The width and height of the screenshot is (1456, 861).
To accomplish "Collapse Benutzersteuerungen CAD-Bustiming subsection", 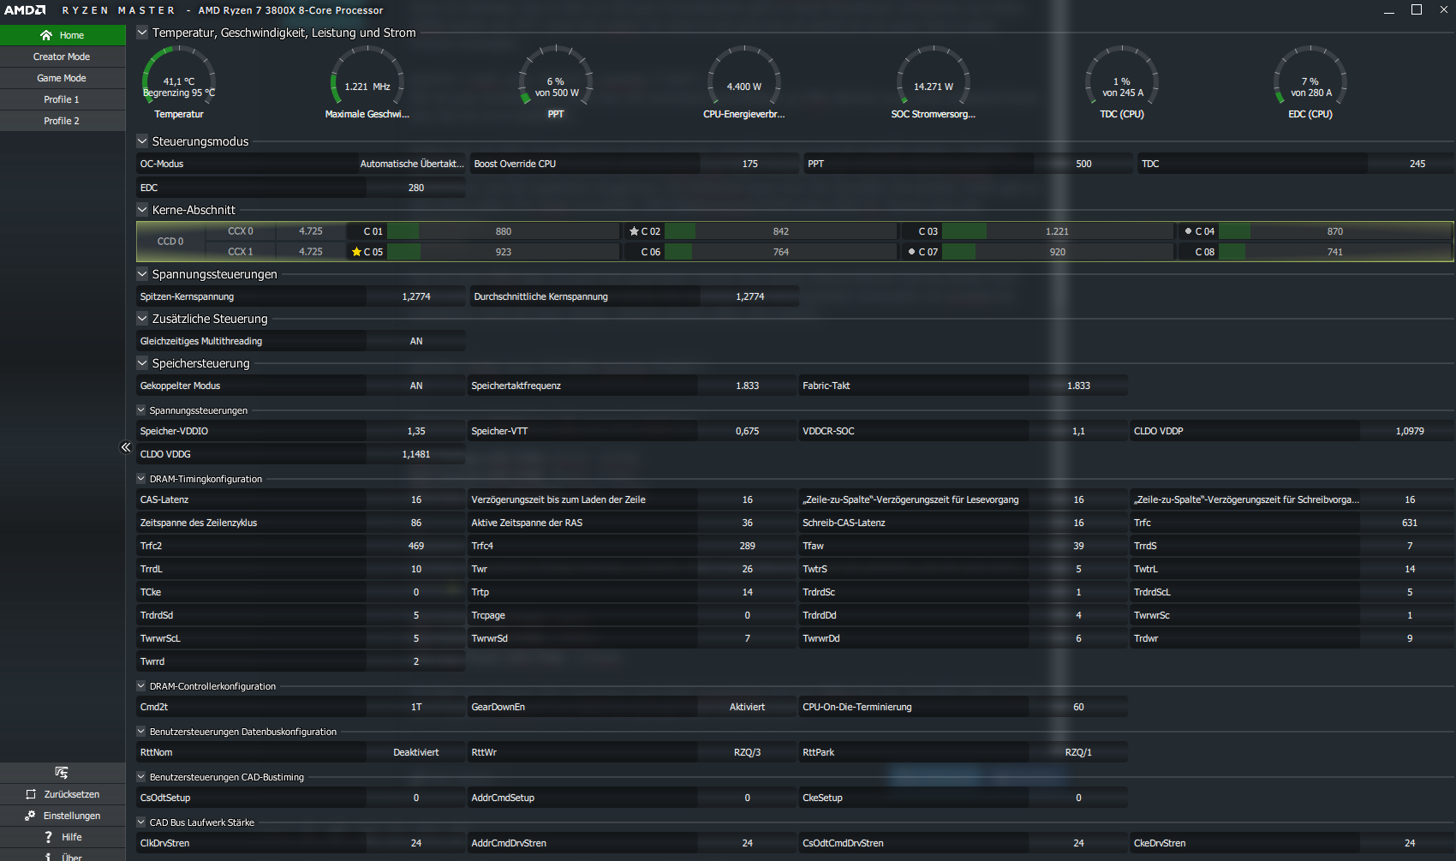I will 141,777.
